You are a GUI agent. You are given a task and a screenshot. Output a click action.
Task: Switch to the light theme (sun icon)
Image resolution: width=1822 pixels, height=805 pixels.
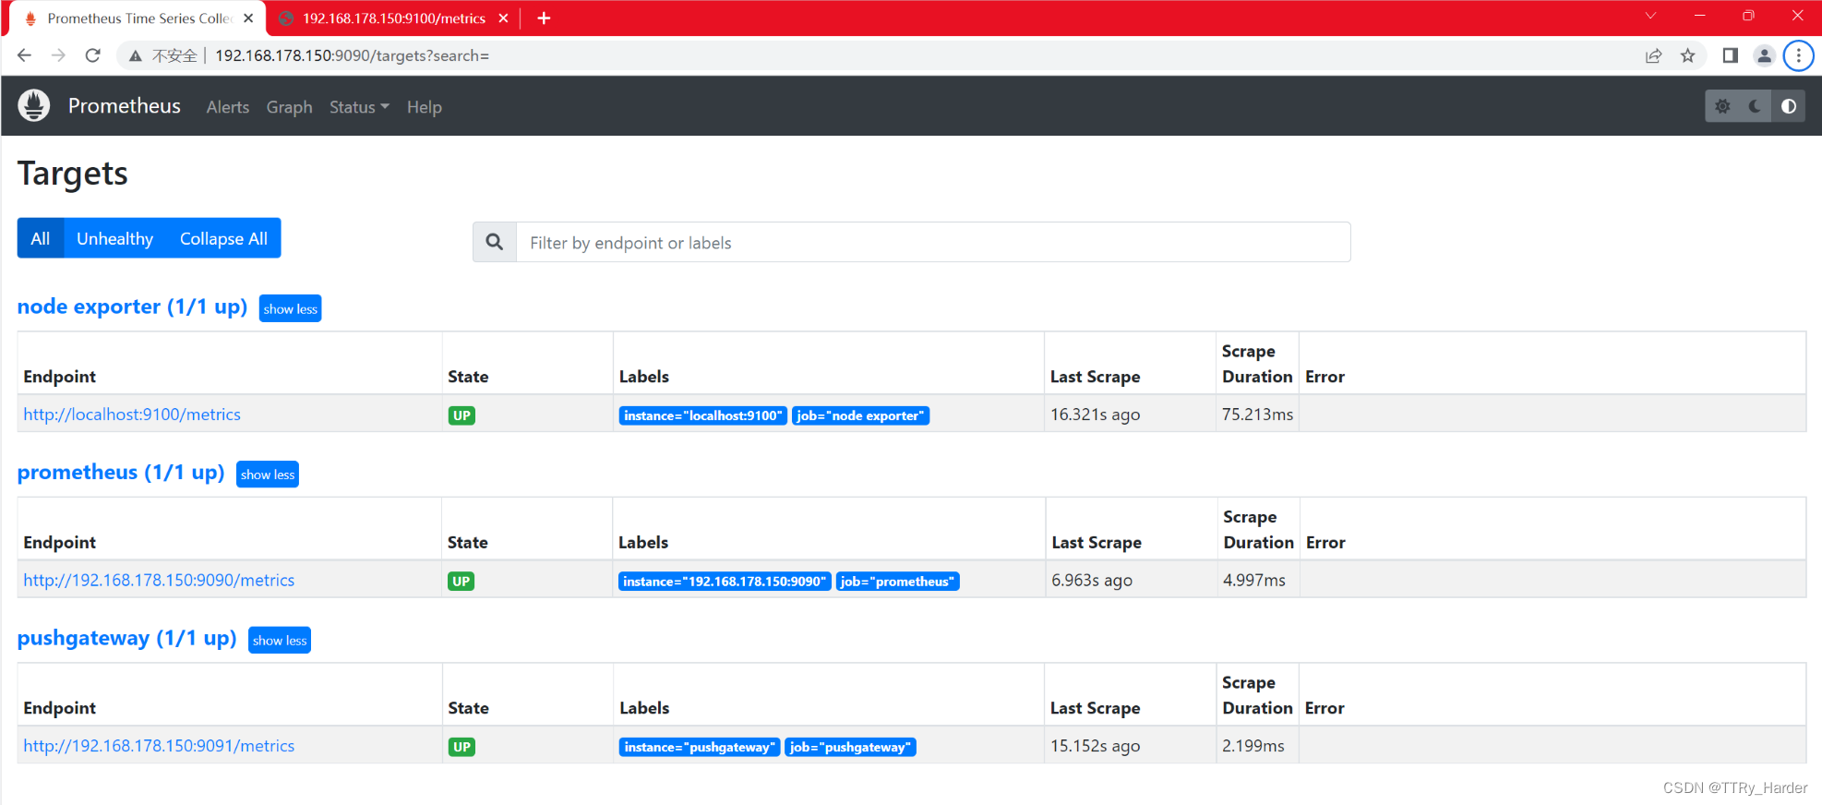(1722, 106)
